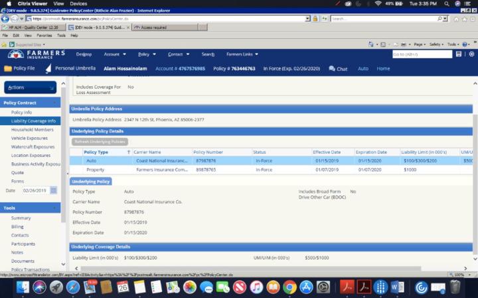Open Household Members in the sidebar
478x298 pixels.
pyautogui.click(x=33, y=130)
